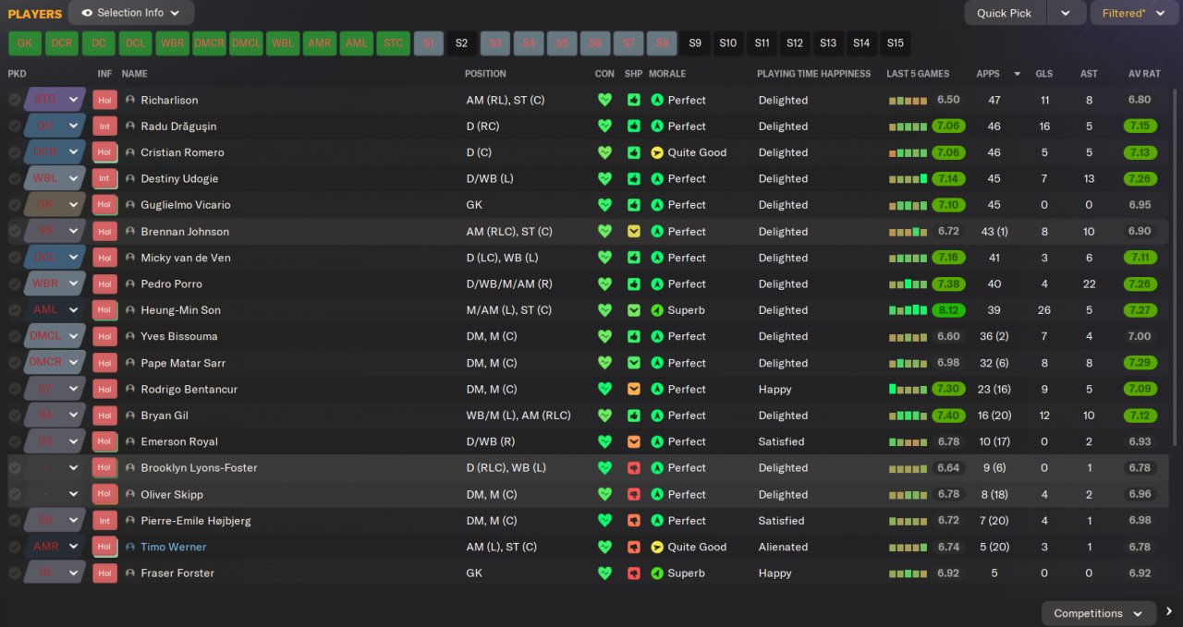Select the S9 substitute slot
Image resolution: width=1183 pixels, height=627 pixels.
click(x=695, y=43)
